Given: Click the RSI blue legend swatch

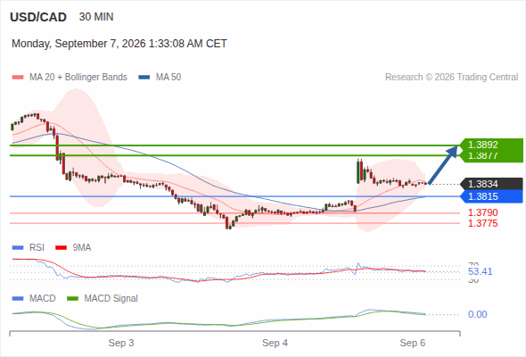Looking at the screenshot, I should 18,248.
